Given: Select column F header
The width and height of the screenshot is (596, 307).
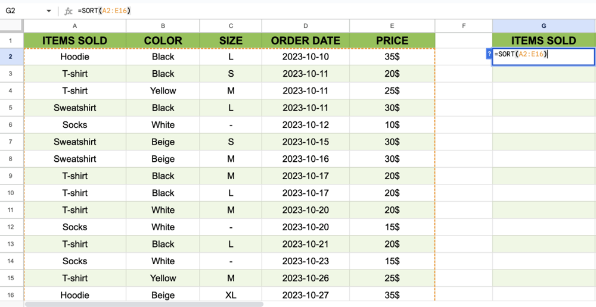Looking at the screenshot, I should 463,26.
